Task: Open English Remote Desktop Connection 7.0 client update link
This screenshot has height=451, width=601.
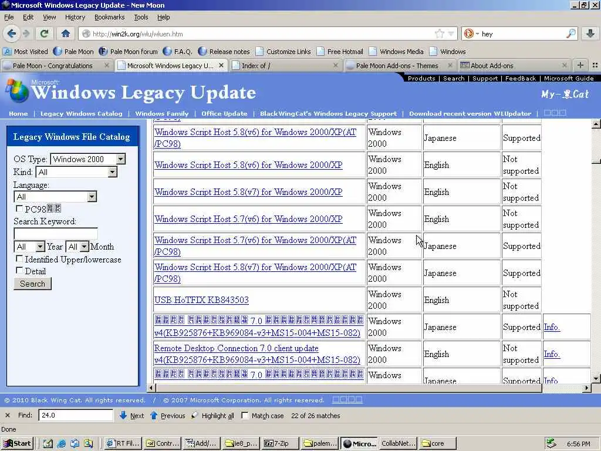Action: point(257,354)
